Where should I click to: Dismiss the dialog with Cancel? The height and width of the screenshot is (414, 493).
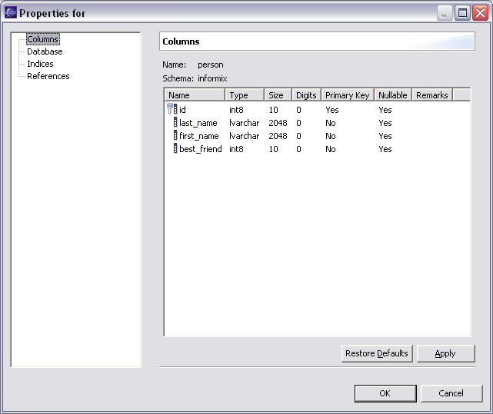coord(451,393)
